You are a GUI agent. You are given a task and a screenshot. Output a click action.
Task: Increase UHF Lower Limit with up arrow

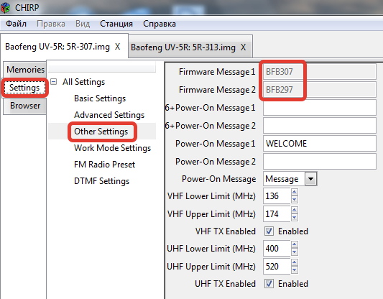point(295,244)
